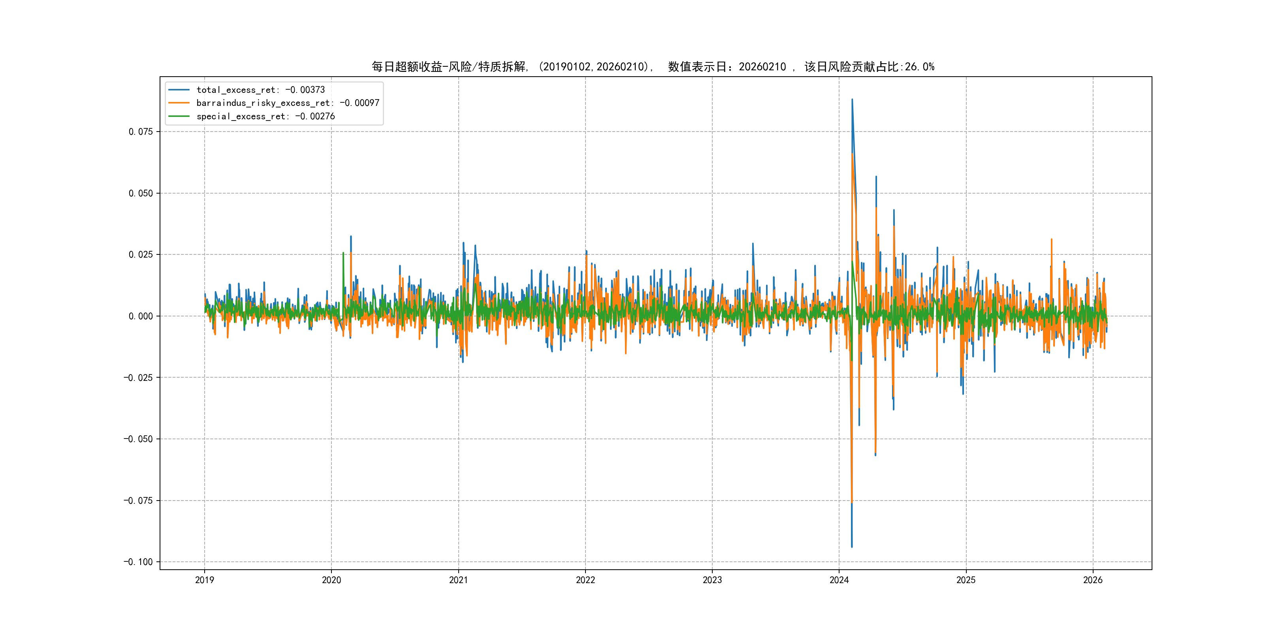Image resolution: width=1280 pixels, height=640 pixels.
Task: Click the 0.000 y-axis tick label
Action: (x=141, y=316)
